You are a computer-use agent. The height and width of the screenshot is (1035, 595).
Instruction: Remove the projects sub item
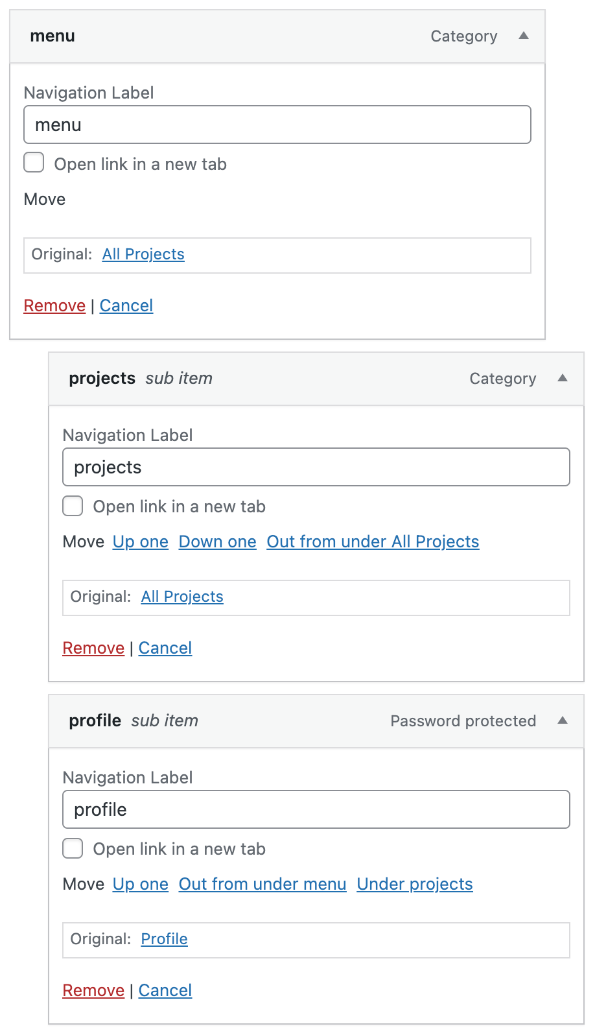[x=93, y=648]
